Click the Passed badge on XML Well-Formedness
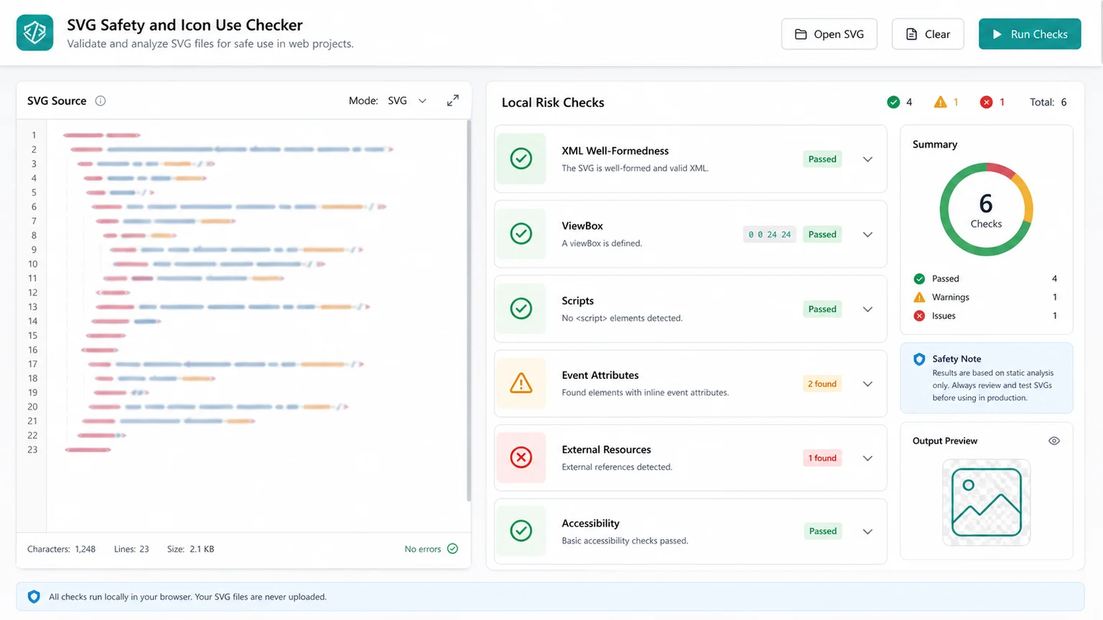The width and height of the screenshot is (1103, 620). (x=822, y=159)
